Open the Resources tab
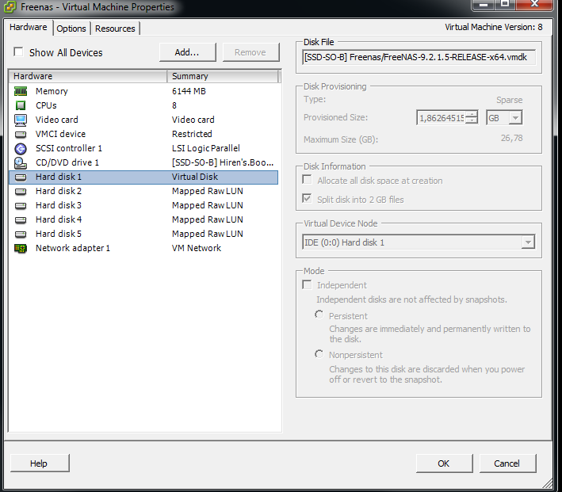Screen dimensions: 562x492 click(115, 29)
